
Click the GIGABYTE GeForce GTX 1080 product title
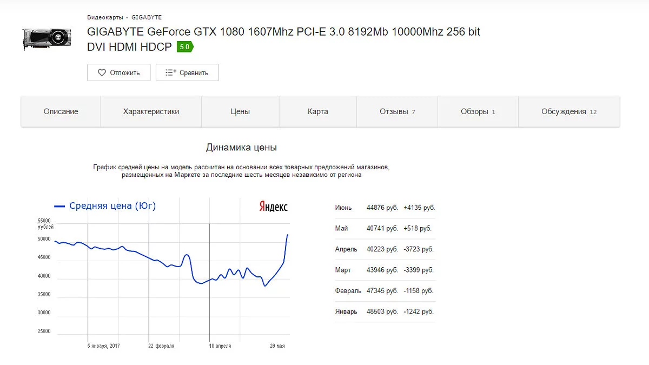[283, 32]
